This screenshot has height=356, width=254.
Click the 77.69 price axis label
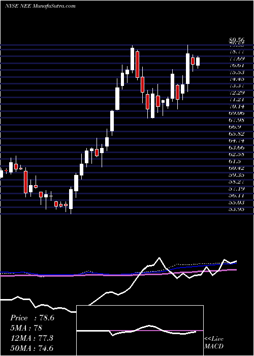(236, 59)
